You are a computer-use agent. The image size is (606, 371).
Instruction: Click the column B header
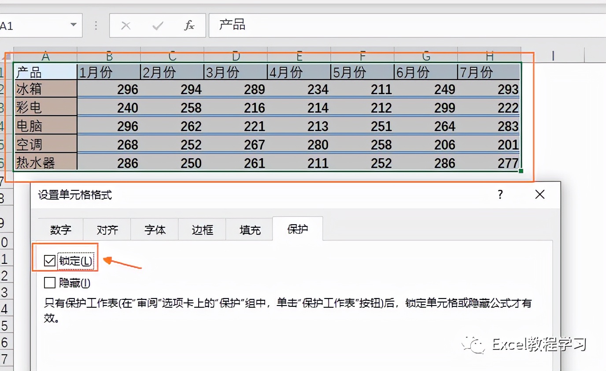(x=108, y=56)
